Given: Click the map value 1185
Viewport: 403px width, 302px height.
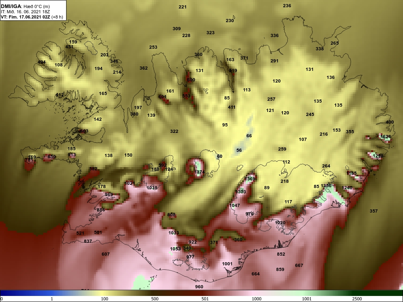Looking at the screenshot, I should click(351, 173).
